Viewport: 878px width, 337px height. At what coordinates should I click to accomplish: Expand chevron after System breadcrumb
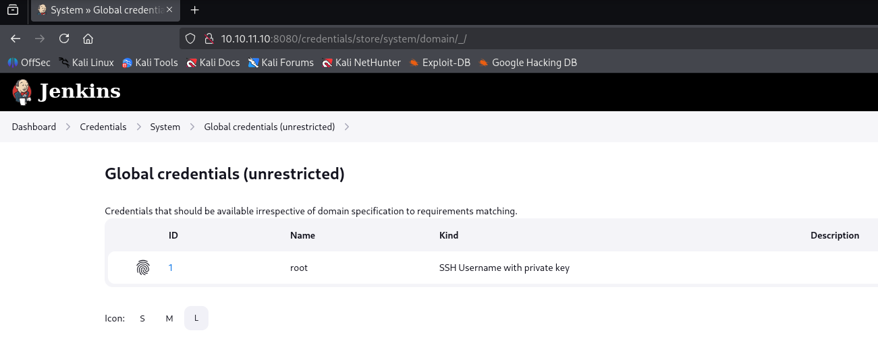(192, 127)
